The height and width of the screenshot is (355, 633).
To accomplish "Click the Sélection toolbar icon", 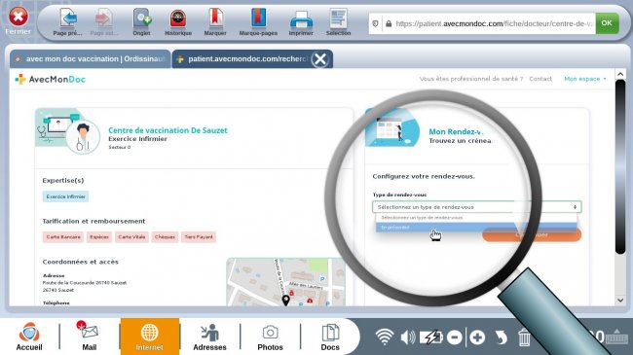I will click(x=338, y=18).
